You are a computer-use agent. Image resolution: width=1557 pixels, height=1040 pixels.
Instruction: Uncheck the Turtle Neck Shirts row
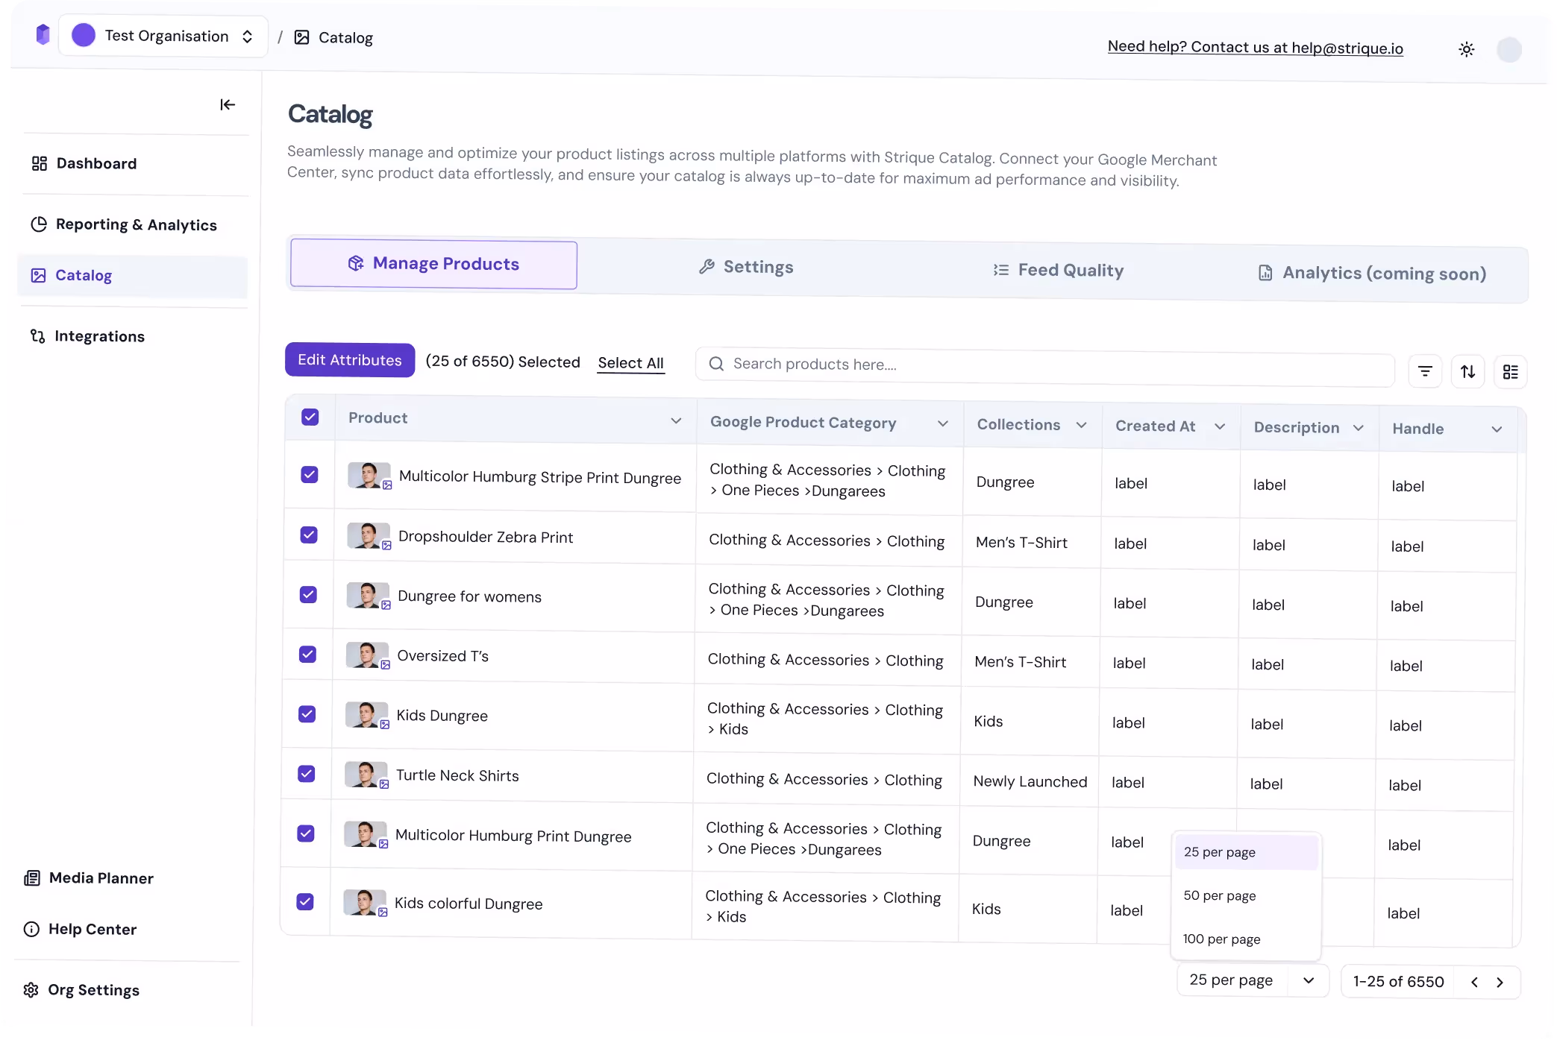(307, 774)
